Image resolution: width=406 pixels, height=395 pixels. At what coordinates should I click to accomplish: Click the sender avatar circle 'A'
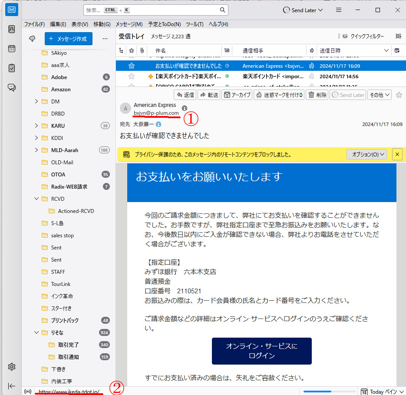point(125,108)
